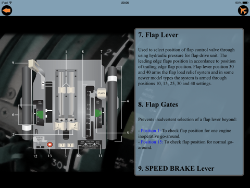Tap diagram callout number 13
250x188 pixels.
pos(49,156)
